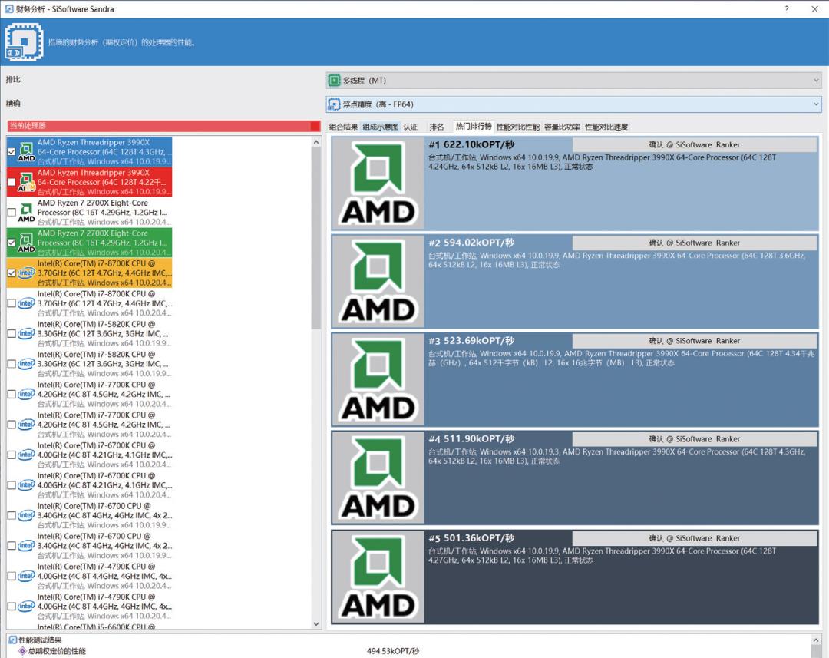This screenshot has width=829, height=658.
Task: Switch to the 认证 tab
Action: (410, 127)
